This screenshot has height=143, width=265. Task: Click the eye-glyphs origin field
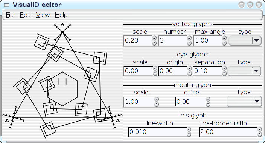173,71
